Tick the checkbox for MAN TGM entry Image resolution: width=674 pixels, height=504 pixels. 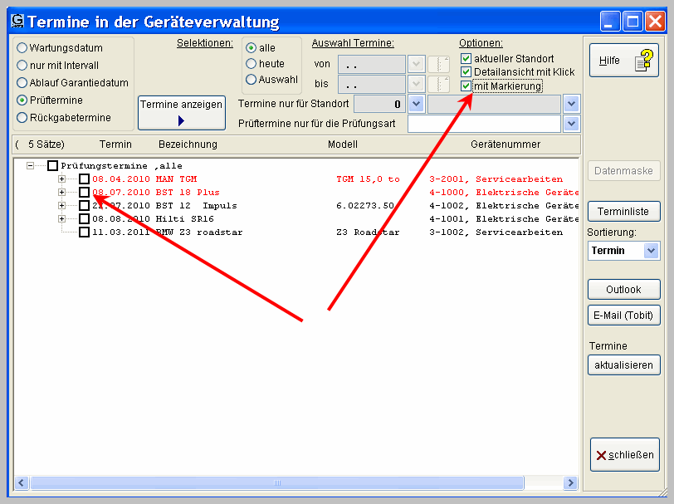84,179
